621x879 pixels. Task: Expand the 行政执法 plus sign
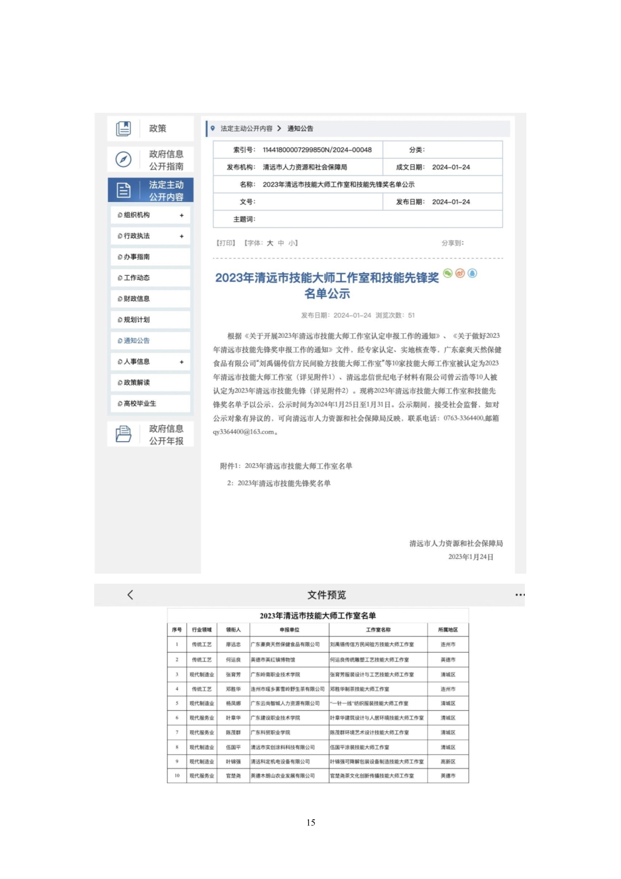[x=181, y=236]
